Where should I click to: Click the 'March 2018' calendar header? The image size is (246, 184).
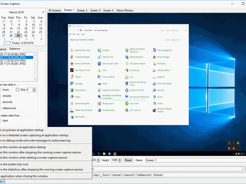(x=16, y=12)
